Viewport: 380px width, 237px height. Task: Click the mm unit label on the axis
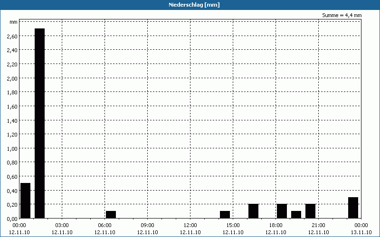(x=14, y=22)
